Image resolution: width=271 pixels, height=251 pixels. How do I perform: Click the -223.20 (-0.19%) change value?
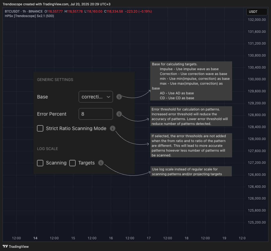coord(138,11)
